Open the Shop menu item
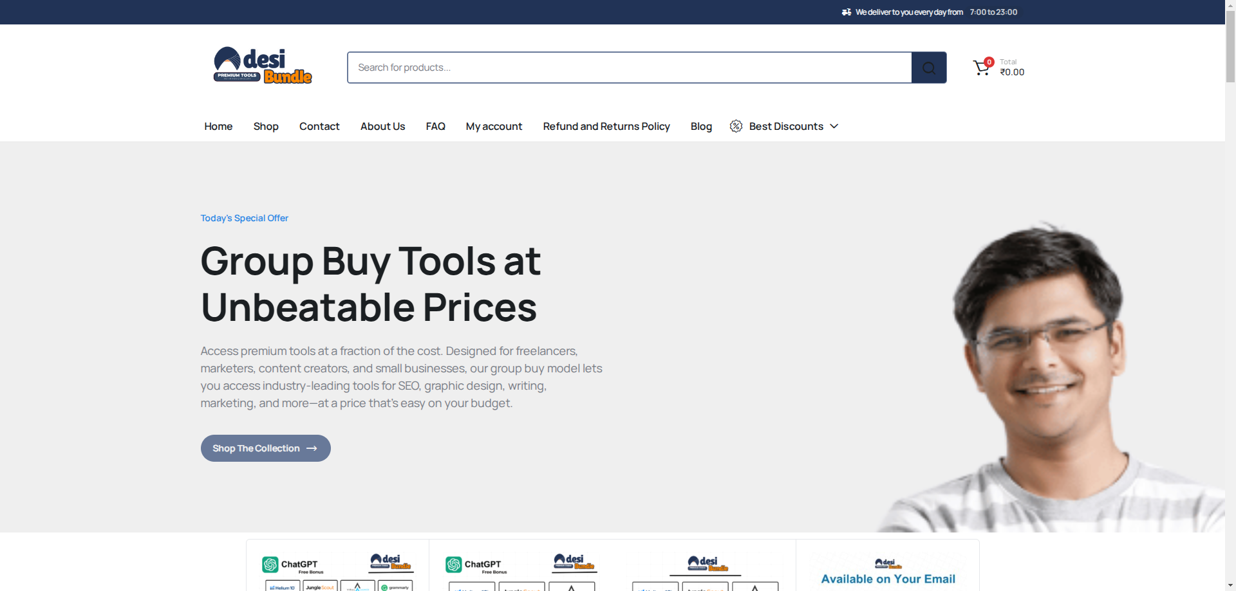The image size is (1236, 591). click(x=265, y=126)
